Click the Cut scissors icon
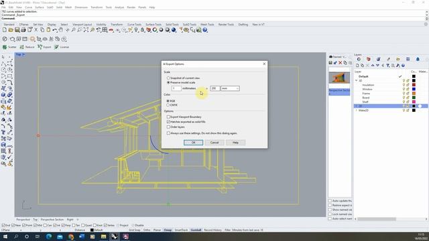This screenshot has height=241, width=429. tap(36, 30)
